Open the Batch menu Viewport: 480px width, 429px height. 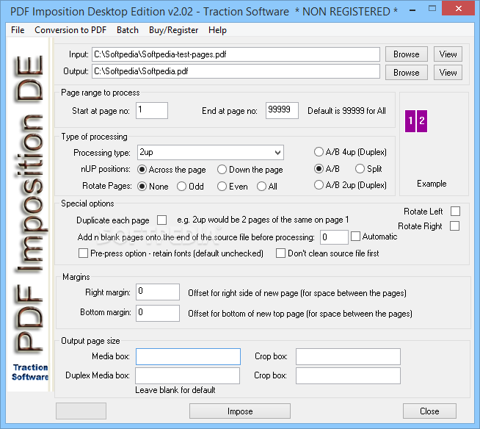point(128,30)
